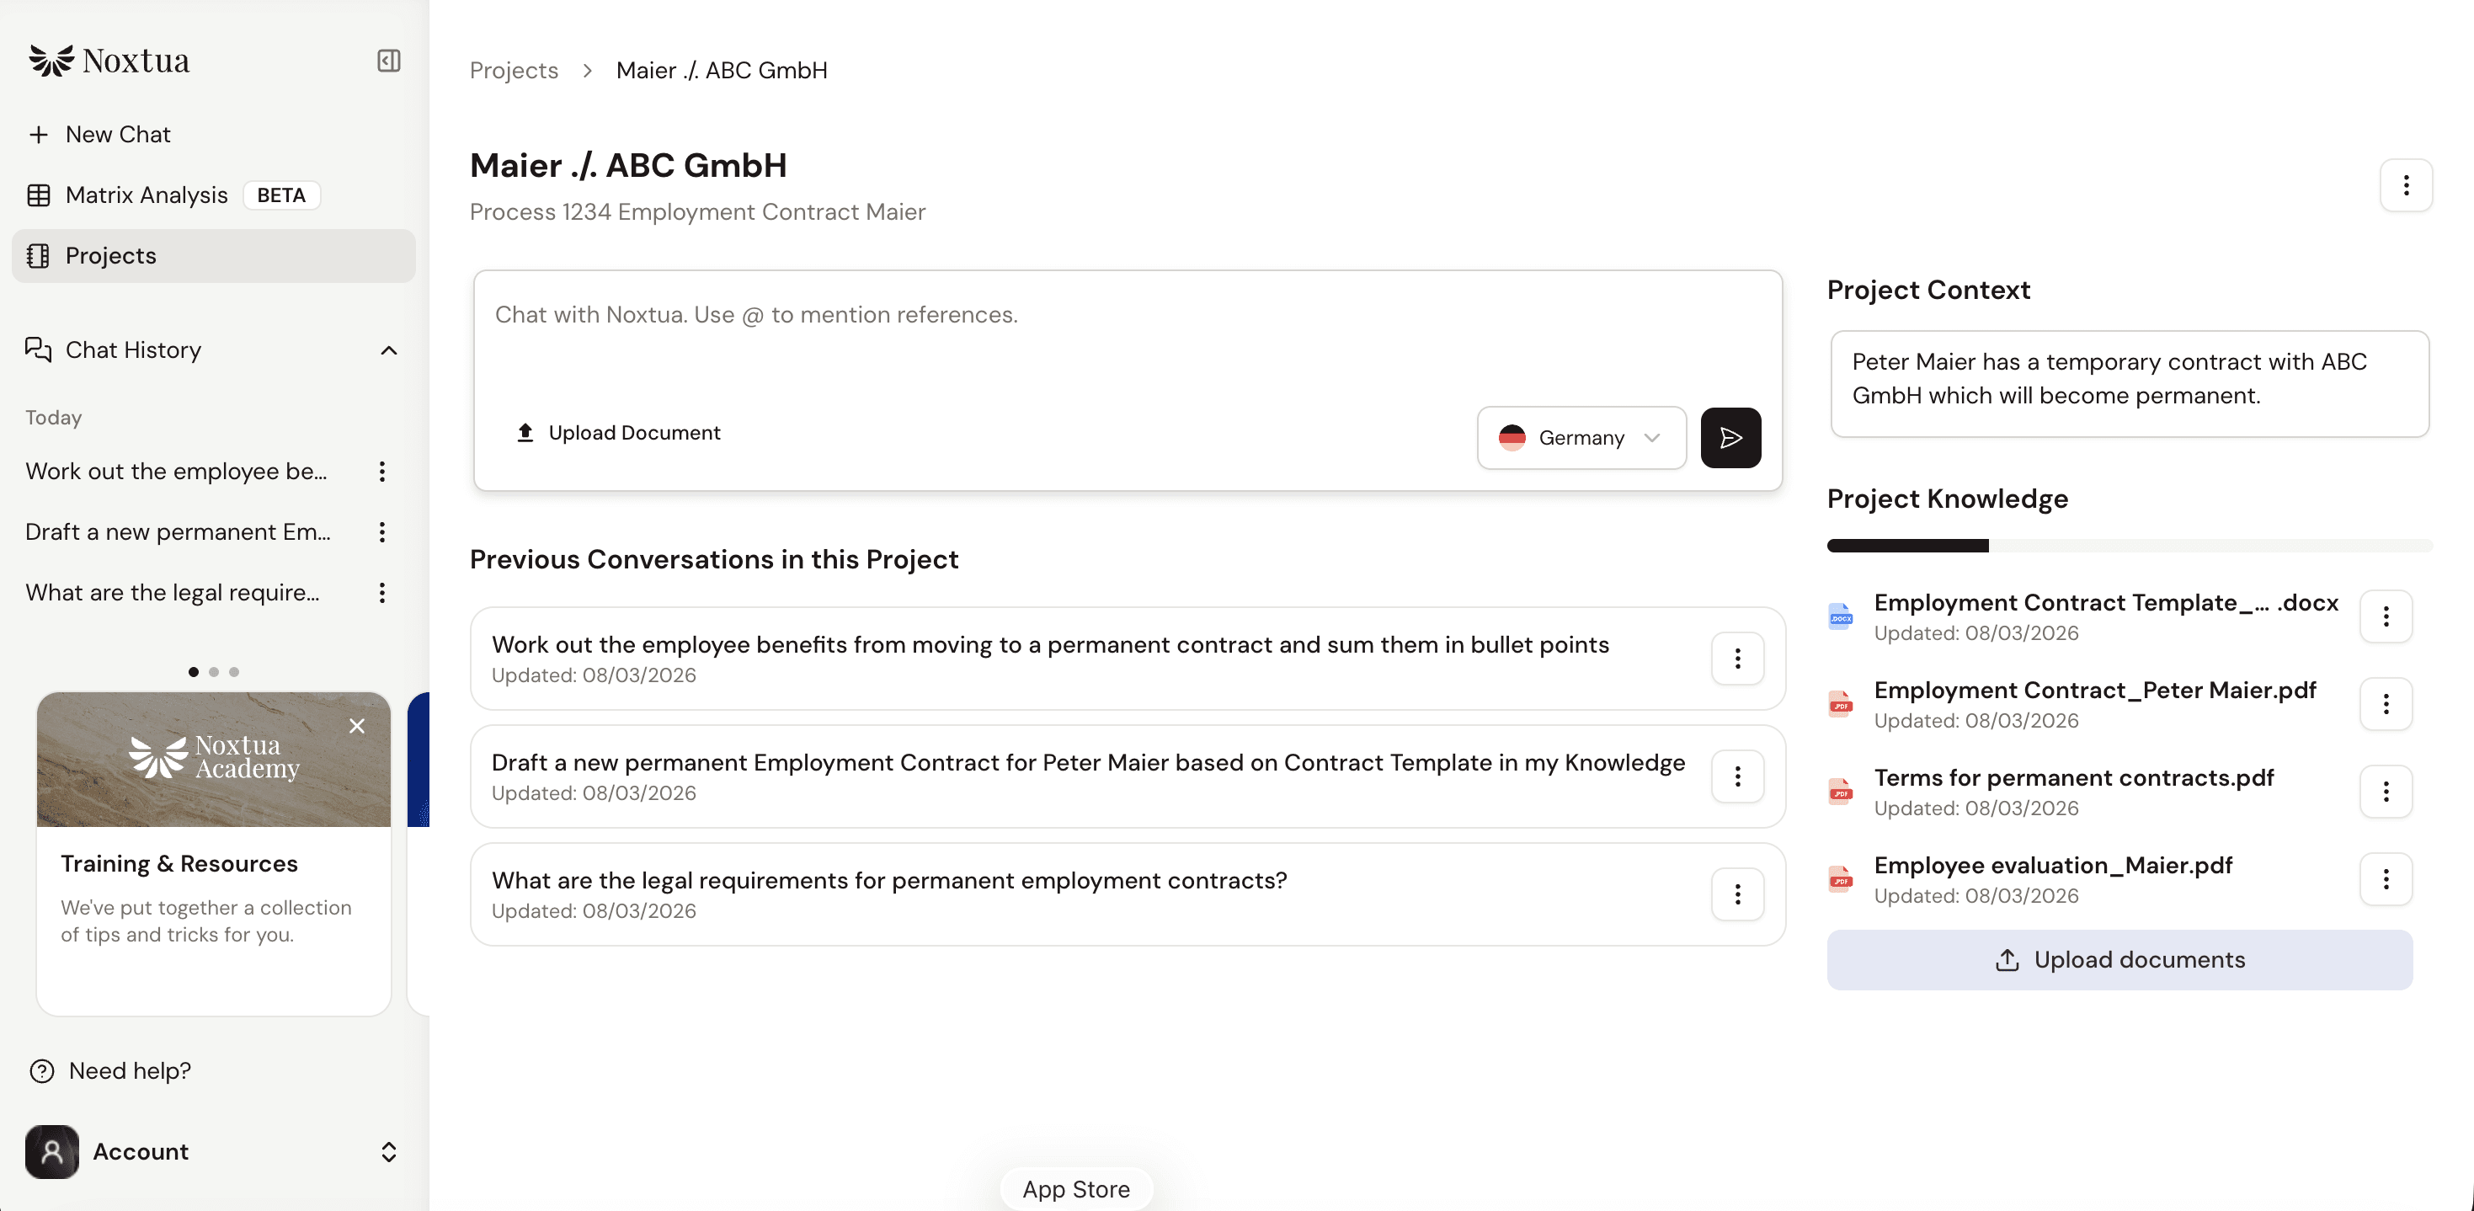Open options for Employment Contract Template docx
2474x1211 pixels.
(x=2386, y=616)
